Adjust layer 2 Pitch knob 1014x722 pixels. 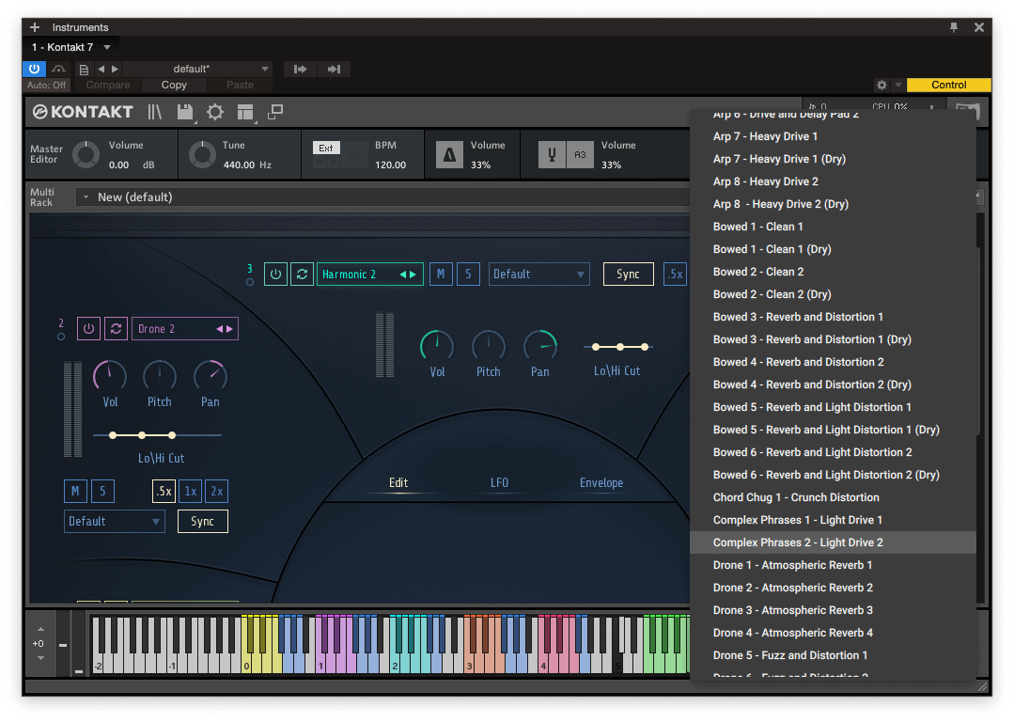160,375
